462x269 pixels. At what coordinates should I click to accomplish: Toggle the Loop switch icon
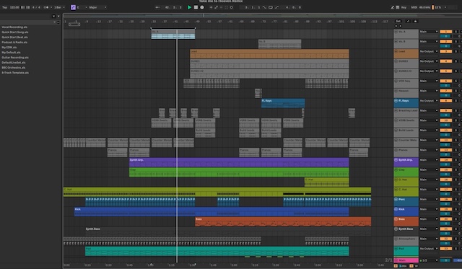pos(271,7)
